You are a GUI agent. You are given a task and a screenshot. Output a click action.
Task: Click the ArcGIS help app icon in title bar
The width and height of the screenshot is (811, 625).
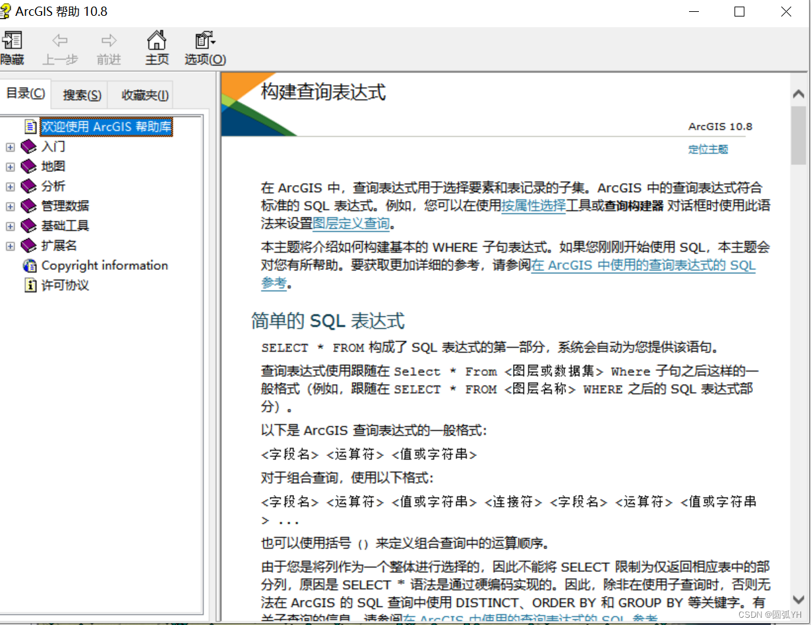tap(5, 11)
